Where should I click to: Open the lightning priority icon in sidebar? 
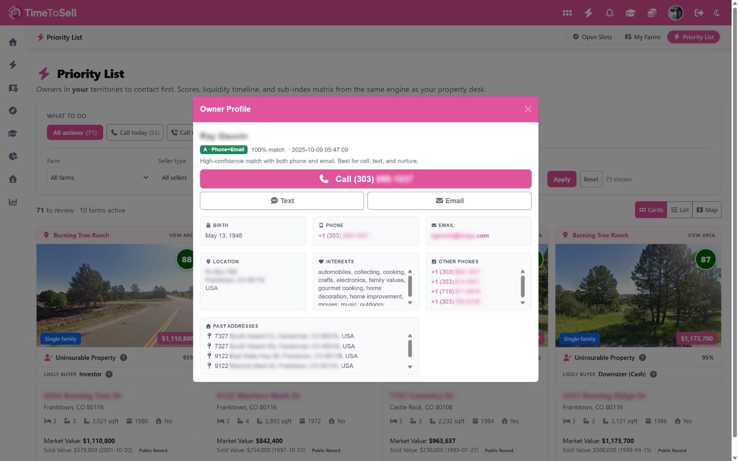tap(13, 65)
